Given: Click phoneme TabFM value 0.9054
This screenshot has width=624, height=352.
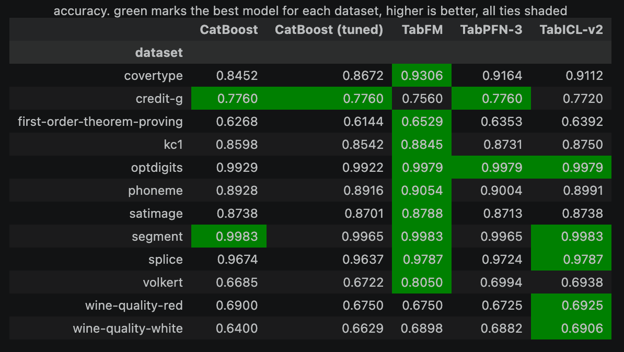Looking at the screenshot, I should coord(422,191).
